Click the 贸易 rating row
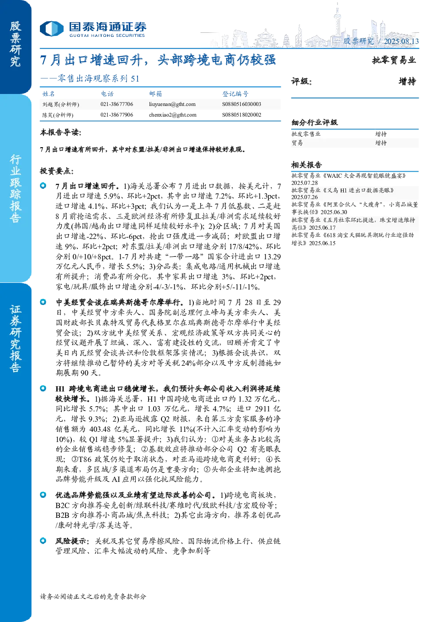This screenshot has width=440, height=622. coord(355,143)
